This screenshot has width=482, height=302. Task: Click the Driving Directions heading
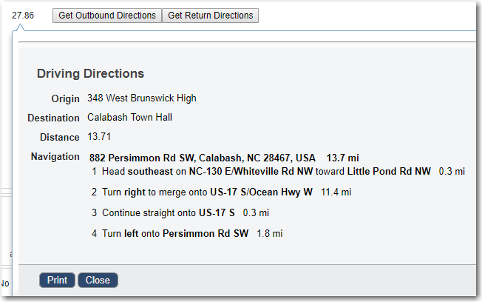coord(90,74)
